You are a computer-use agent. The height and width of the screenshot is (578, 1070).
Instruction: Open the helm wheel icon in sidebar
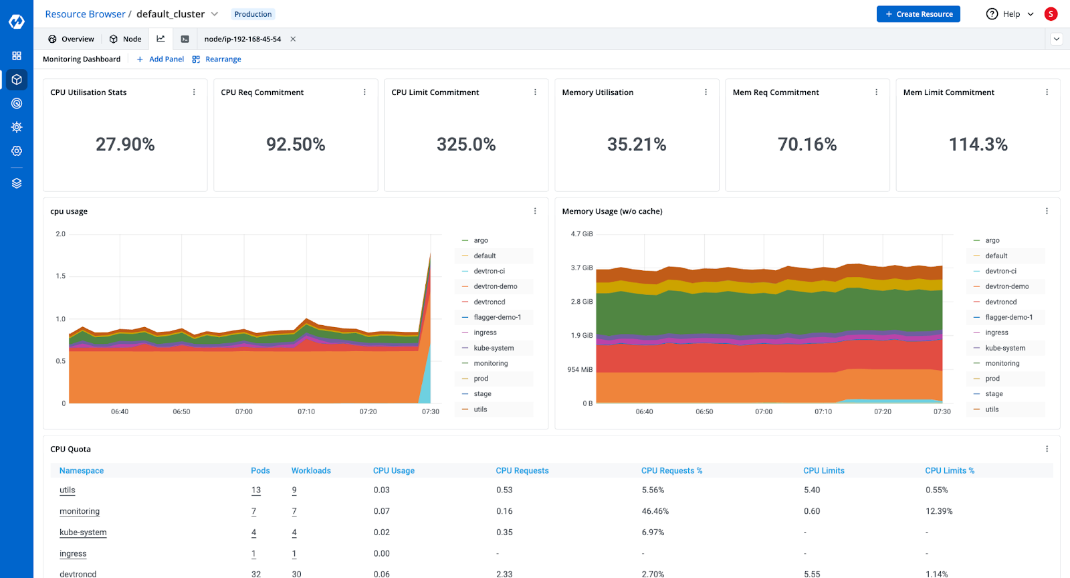17,127
